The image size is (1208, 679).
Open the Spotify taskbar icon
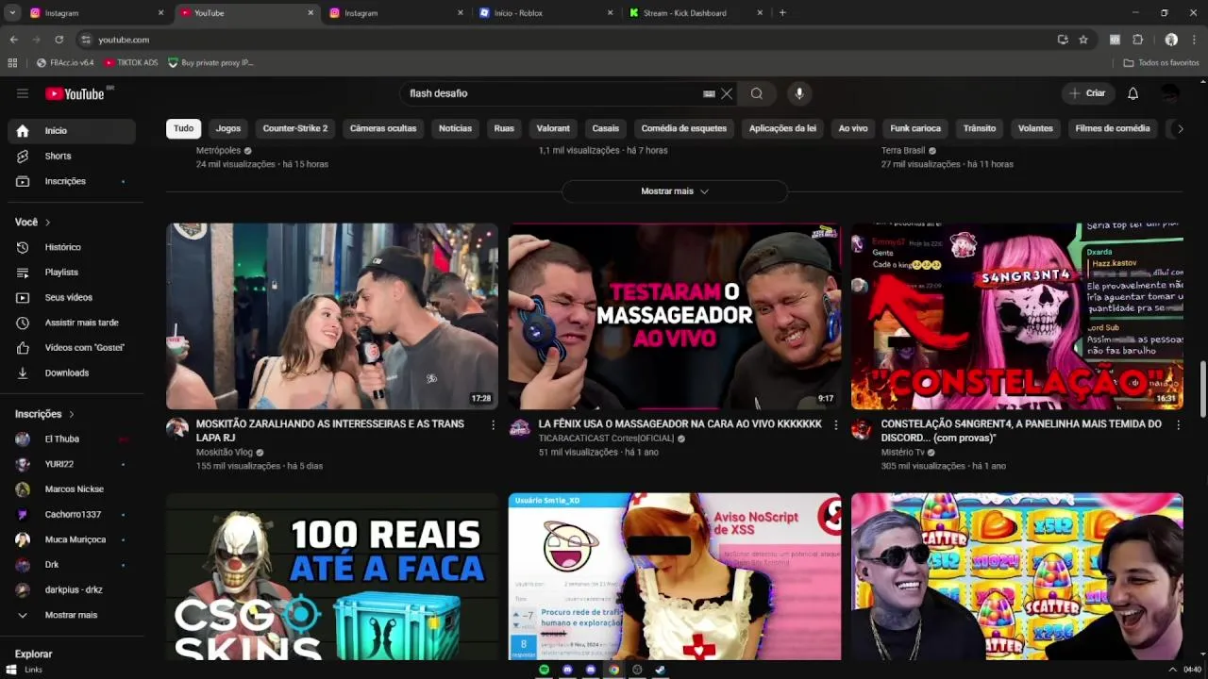click(x=544, y=670)
